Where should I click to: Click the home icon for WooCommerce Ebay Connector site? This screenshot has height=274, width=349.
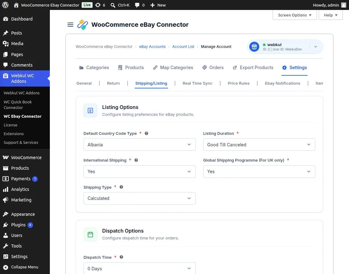click(16, 5)
